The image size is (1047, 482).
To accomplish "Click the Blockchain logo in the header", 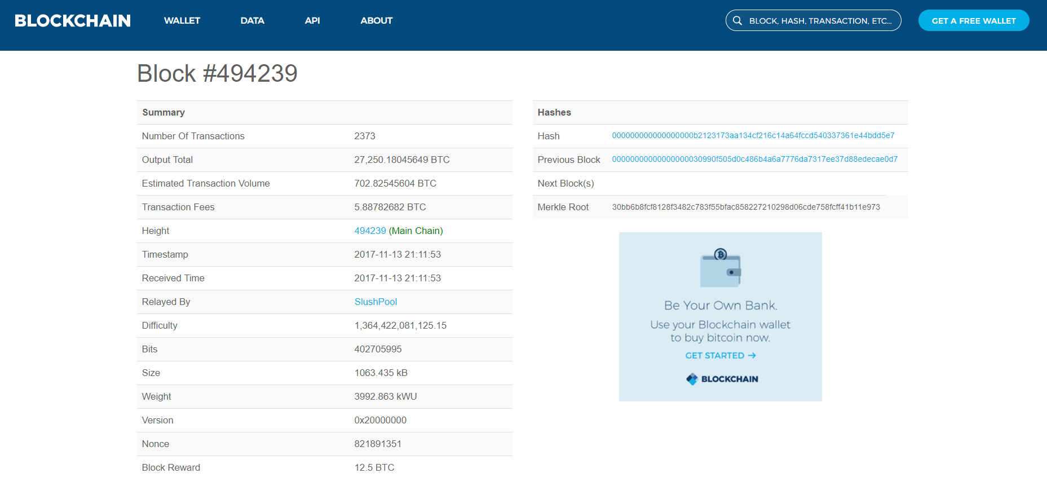I will pyautogui.click(x=73, y=21).
